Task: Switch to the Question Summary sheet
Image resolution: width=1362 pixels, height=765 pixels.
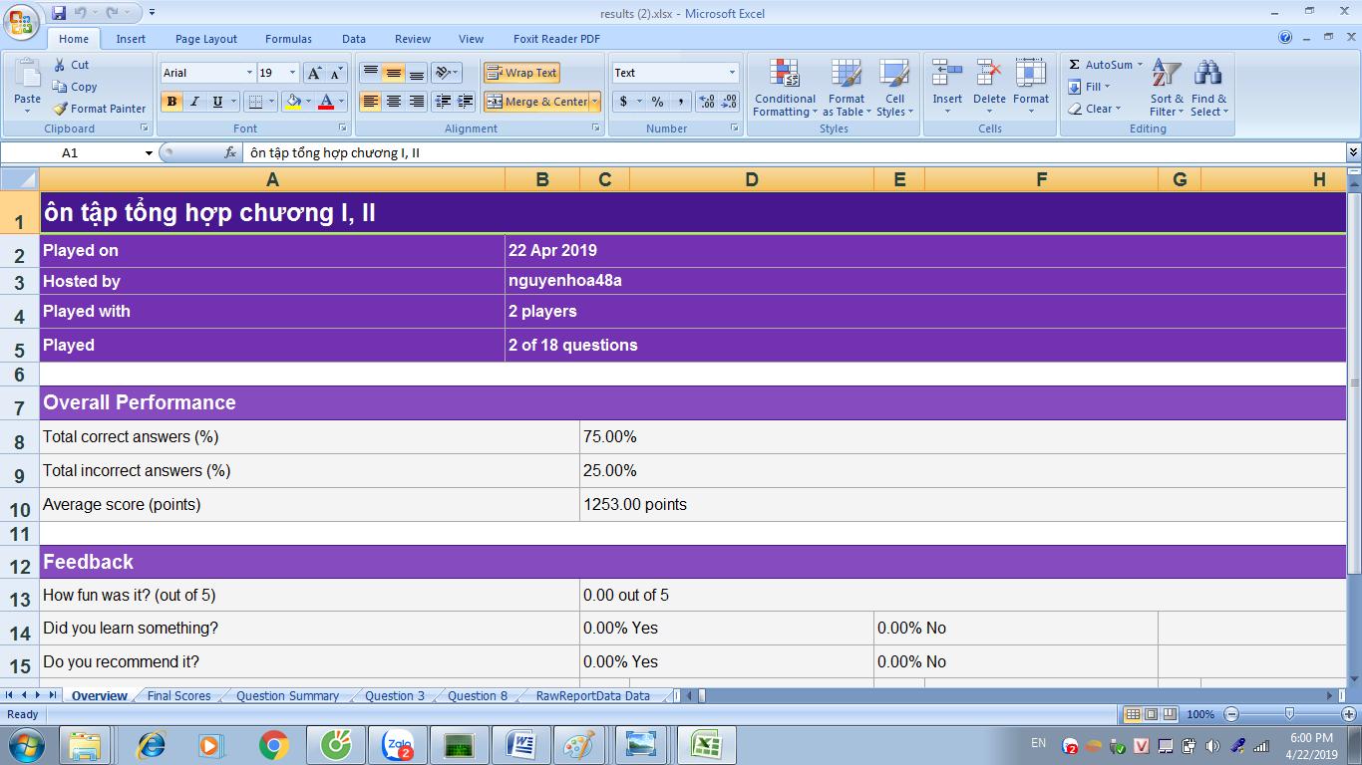Action: (287, 696)
